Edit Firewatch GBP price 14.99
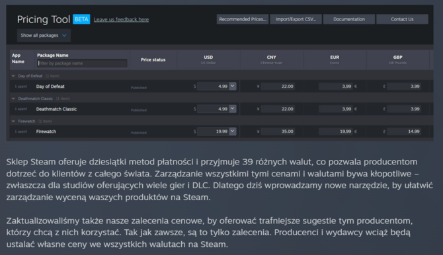The width and height of the screenshot is (443, 255). click(404, 131)
